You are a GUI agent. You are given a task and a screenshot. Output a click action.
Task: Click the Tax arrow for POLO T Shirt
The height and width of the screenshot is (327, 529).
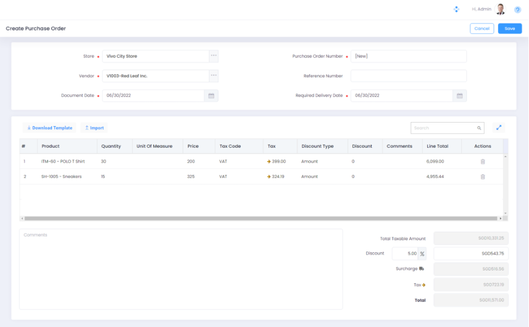tap(269, 161)
